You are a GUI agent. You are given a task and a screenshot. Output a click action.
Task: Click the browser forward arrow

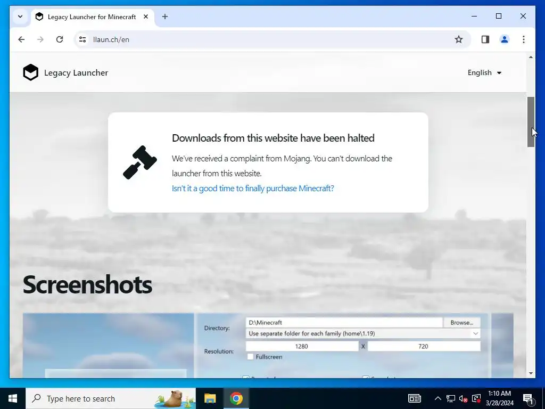tap(40, 39)
